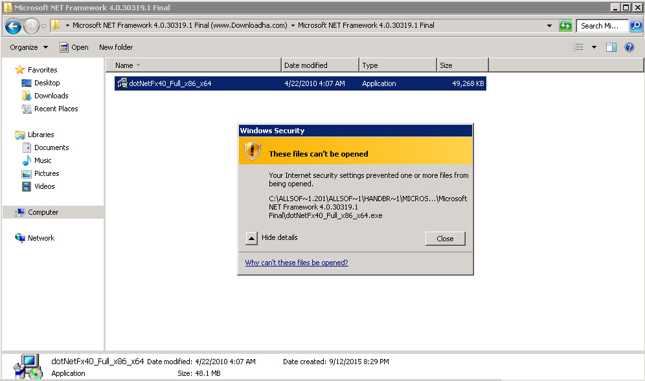This screenshot has height=381, width=645.
Task: Click the Open toolbar button
Action: pos(74,47)
